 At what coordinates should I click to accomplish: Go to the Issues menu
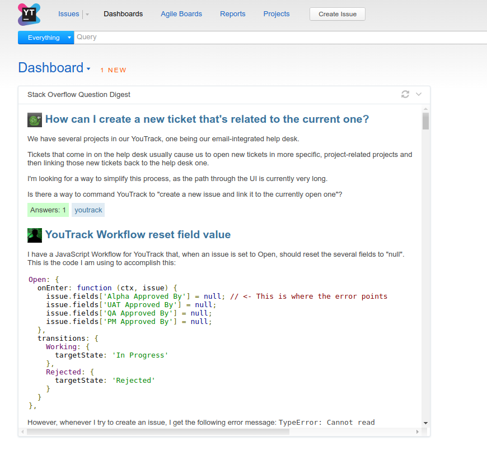[69, 14]
